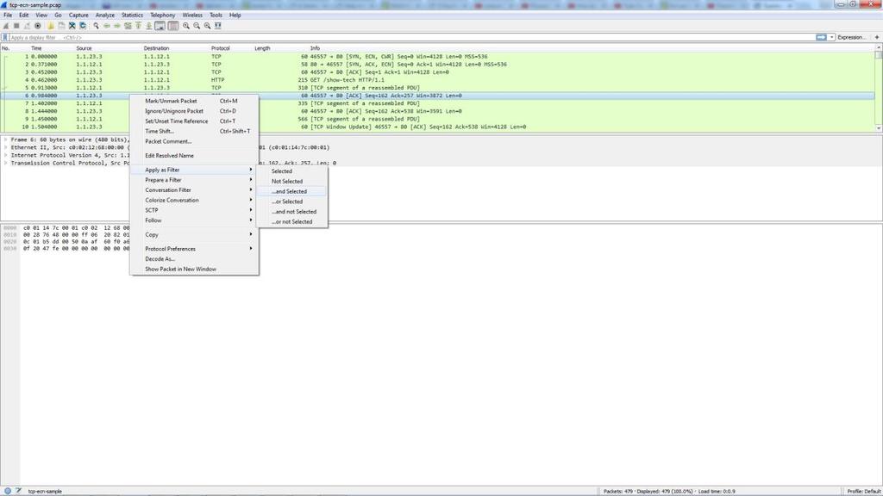Screen dimensions: 883x496
Task: Open the Wireless menu
Action: 192,15
